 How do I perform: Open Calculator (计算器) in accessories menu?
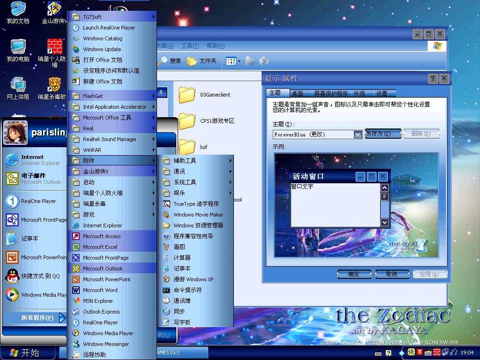tap(196, 258)
